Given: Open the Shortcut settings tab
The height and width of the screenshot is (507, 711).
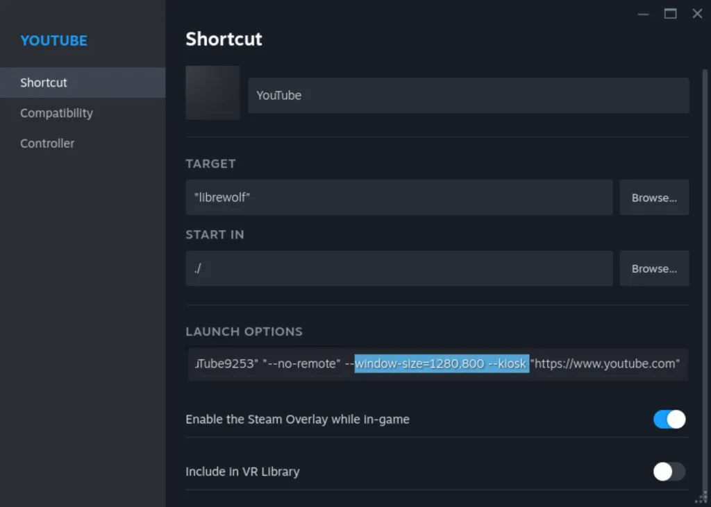Looking at the screenshot, I should [83, 83].
